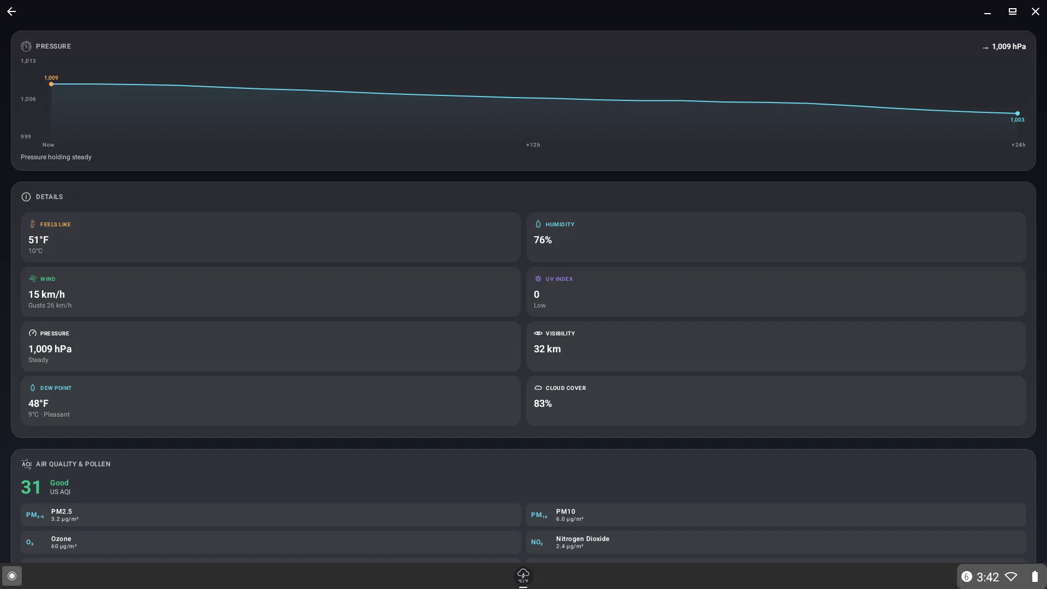Select the Ozone 60 µg/m³ row

click(270, 542)
